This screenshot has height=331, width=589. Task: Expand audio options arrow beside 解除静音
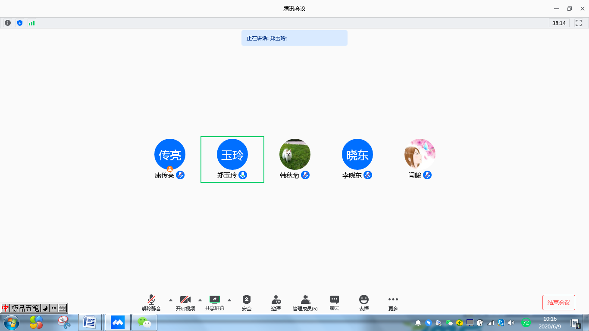coord(171,300)
